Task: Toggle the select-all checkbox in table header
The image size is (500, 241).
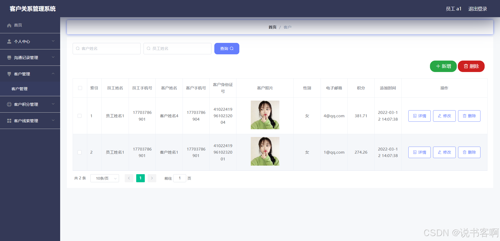Action: [80, 88]
